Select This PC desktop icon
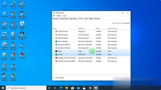The image size is (161, 90). [x=4, y=4]
